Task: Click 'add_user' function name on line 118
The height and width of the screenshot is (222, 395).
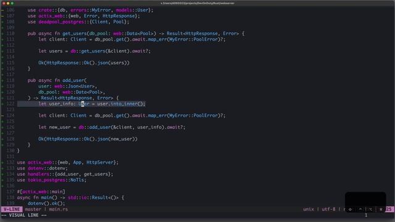Action: [x=73, y=80]
